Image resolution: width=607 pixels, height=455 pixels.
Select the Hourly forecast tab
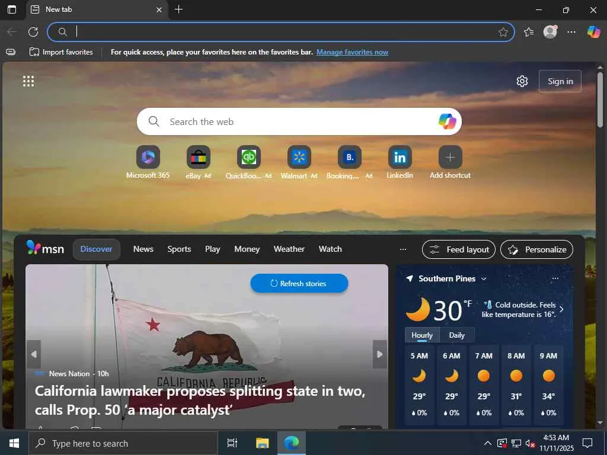pyautogui.click(x=422, y=335)
